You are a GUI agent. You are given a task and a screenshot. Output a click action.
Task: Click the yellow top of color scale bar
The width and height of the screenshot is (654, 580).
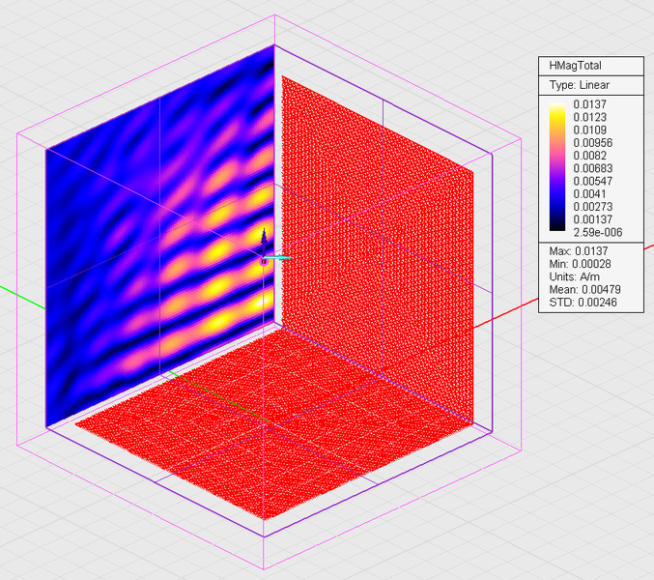[x=557, y=110]
